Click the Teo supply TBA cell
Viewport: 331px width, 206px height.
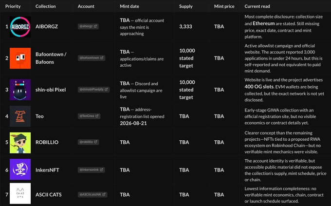(184, 116)
